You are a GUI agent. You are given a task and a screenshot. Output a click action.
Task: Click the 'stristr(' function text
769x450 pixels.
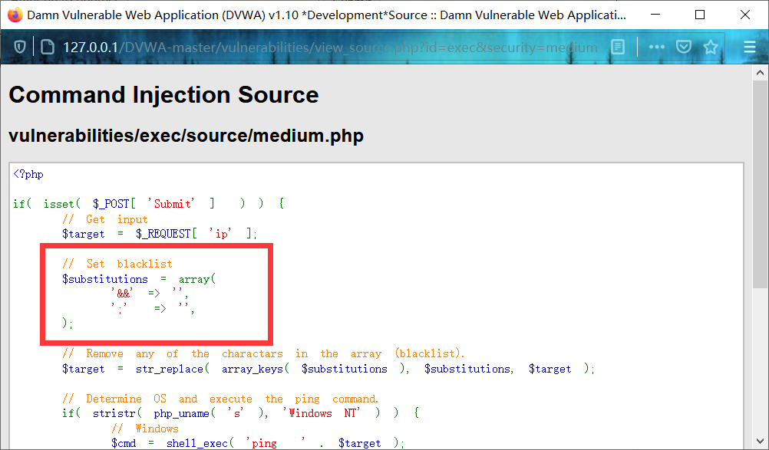117,413
